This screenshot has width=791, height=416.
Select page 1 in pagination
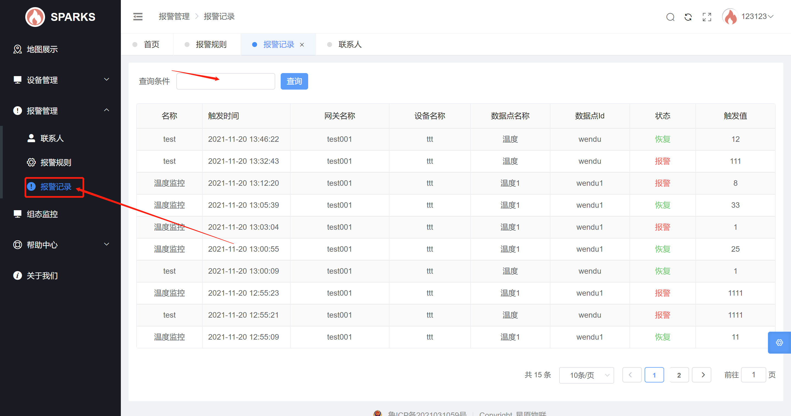click(x=654, y=375)
